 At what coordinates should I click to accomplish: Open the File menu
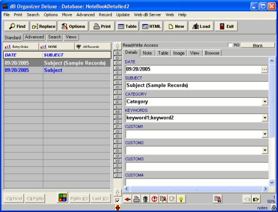tap(6, 15)
